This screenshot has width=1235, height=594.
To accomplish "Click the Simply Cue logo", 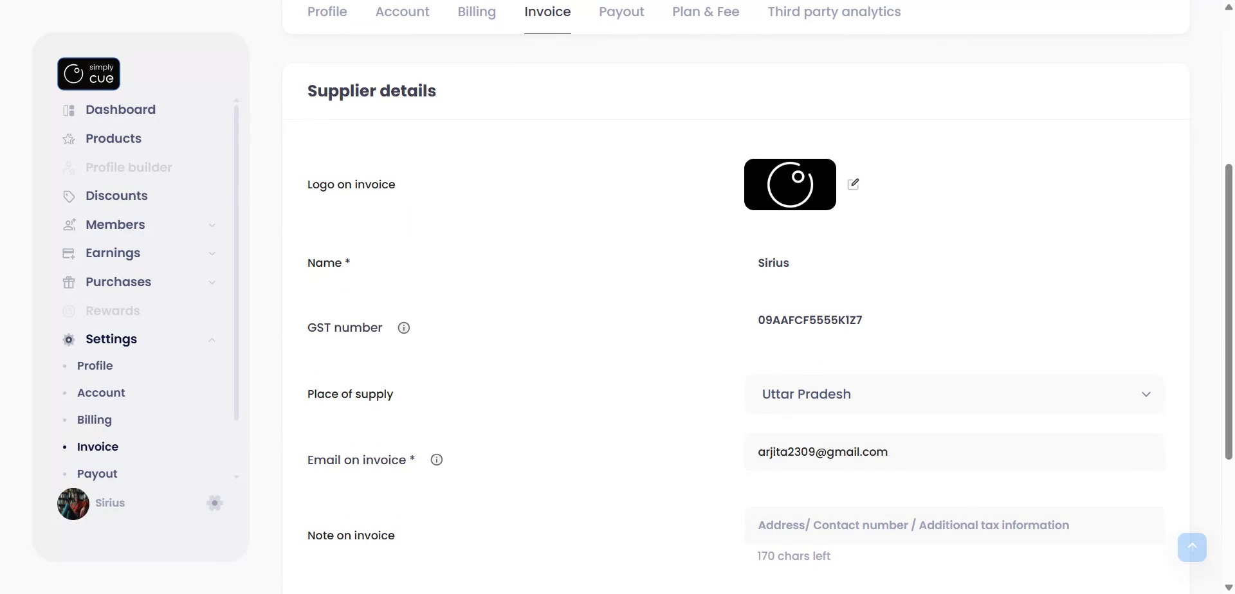I will [x=89, y=74].
